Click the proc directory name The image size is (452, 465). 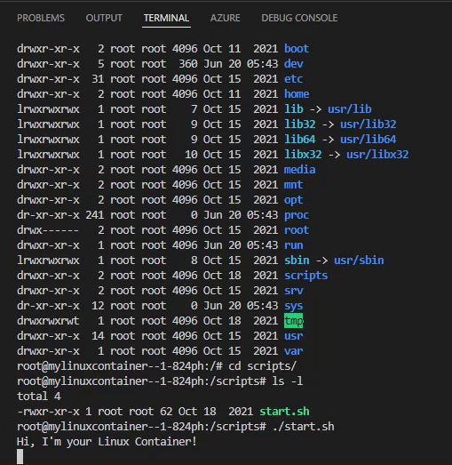[297, 215]
